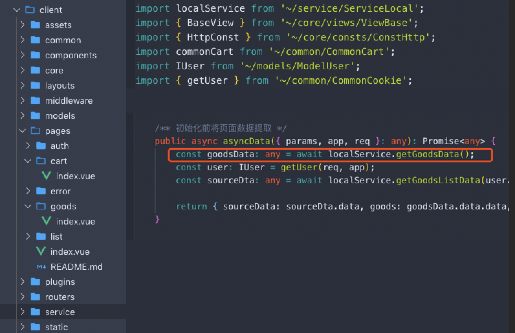This screenshot has width=515, height=333.
Task: Click the '~/common/CommonCookie' path string
Action: (341, 81)
